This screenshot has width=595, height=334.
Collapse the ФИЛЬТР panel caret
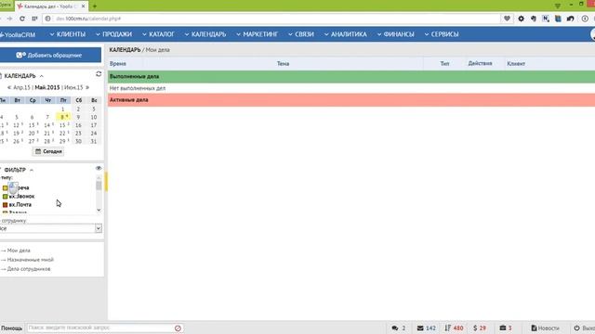point(32,170)
